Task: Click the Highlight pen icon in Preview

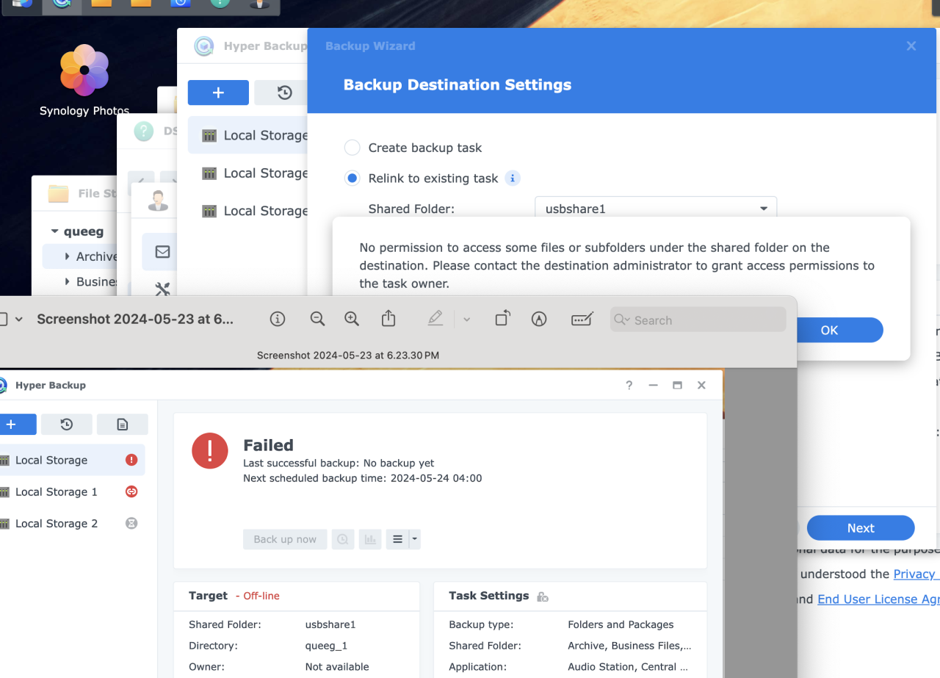Action: click(435, 319)
